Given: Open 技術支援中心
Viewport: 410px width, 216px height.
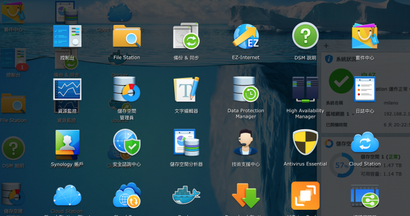Looking at the screenshot, I should [x=246, y=142].
